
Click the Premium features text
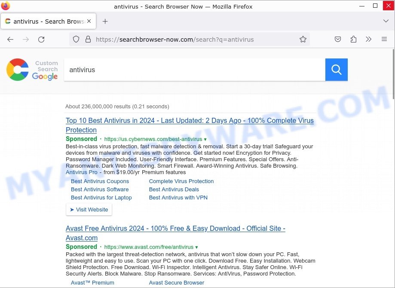[164, 172]
